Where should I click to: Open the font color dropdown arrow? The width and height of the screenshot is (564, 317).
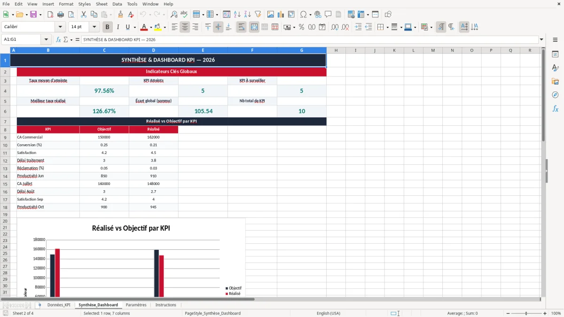tap(150, 27)
